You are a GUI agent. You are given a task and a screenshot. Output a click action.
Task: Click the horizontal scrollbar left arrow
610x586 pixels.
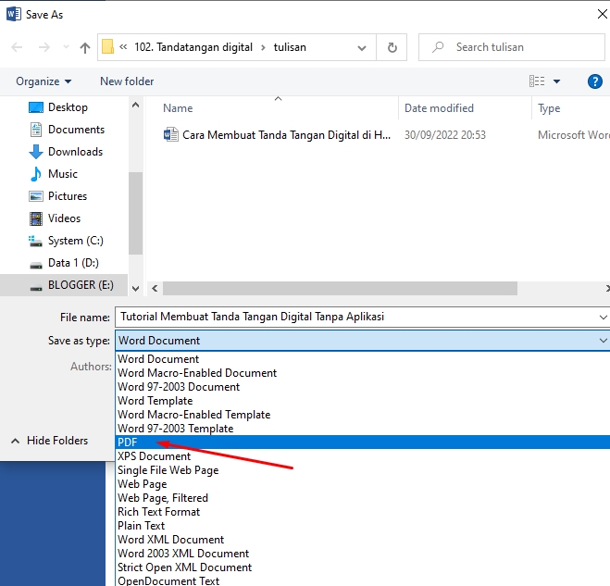click(x=155, y=288)
